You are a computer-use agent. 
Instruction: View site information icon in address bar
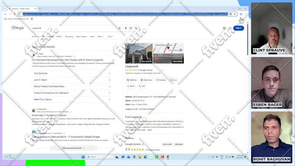[x=20, y=14]
